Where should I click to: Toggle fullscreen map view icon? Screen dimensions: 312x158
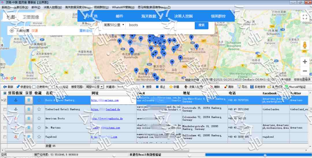click(x=305, y=17)
